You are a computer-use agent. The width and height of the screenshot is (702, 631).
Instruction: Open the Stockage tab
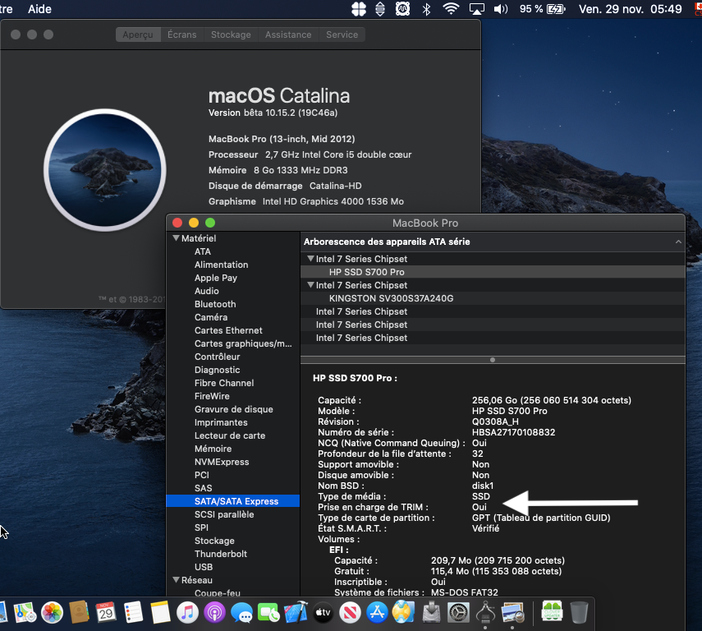(231, 35)
